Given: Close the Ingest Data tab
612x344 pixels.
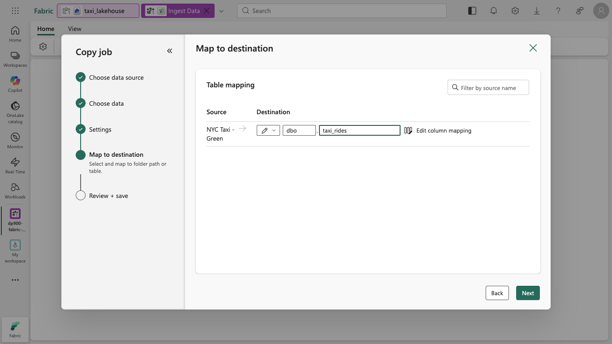Looking at the screenshot, I should (207, 11).
